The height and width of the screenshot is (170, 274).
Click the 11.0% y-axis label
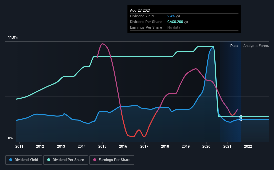pos(13,37)
